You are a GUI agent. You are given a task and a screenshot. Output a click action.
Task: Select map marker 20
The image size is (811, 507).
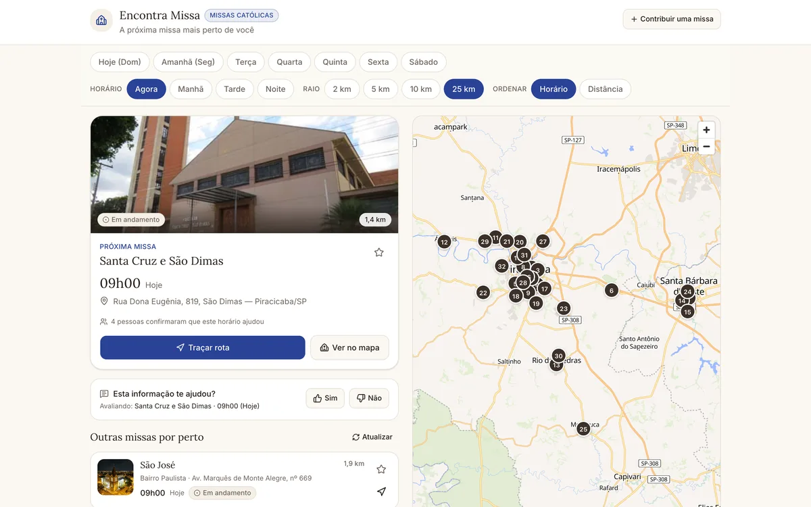tap(520, 241)
